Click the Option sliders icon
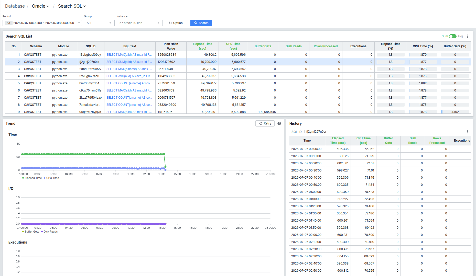The height and width of the screenshot is (276, 476). pos(170,23)
